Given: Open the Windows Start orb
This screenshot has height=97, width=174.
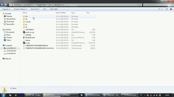Looking at the screenshot, I should pyautogui.click(x=3, y=95).
